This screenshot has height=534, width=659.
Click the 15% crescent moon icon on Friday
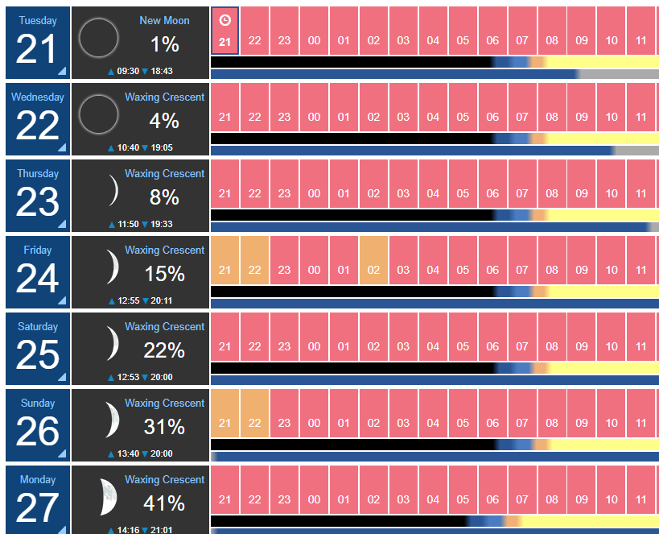coord(112,267)
